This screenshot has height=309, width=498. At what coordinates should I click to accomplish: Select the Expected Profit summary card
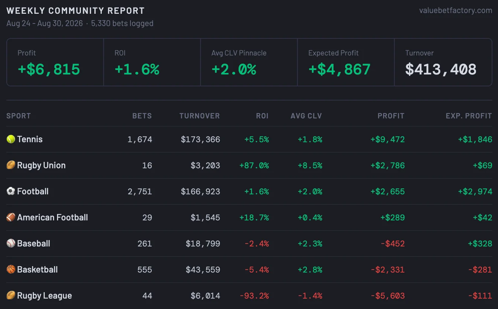pos(346,62)
